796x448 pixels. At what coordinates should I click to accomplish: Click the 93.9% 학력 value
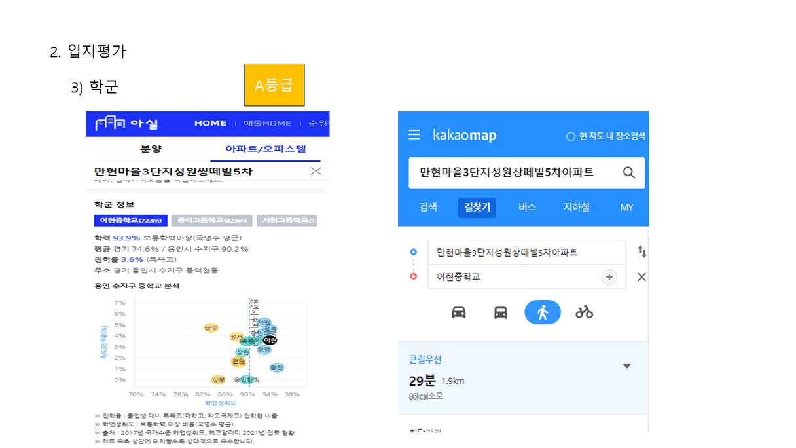pos(126,238)
